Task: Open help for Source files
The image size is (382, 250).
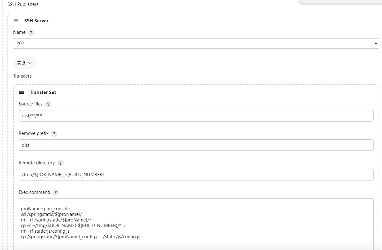Action: pos(48,104)
